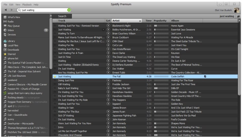242x138 pixels.
Task: Open the View menu
Action: click(18, 5)
